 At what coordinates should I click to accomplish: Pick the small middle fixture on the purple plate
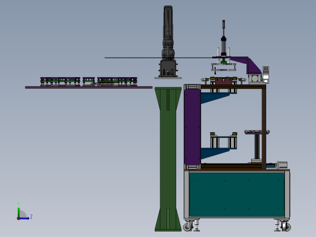(89, 81)
